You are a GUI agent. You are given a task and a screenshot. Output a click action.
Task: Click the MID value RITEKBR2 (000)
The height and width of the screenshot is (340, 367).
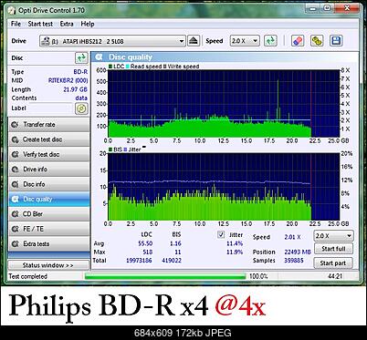(68, 80)
